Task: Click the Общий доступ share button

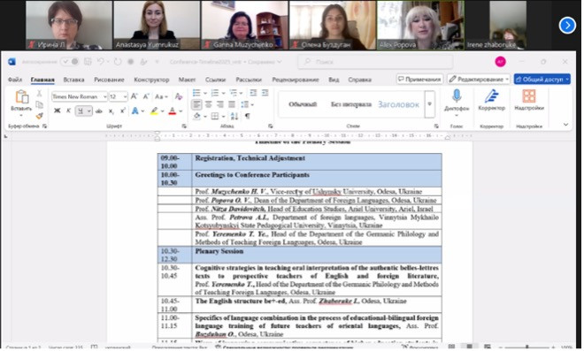Action: (x=542, y=80)
